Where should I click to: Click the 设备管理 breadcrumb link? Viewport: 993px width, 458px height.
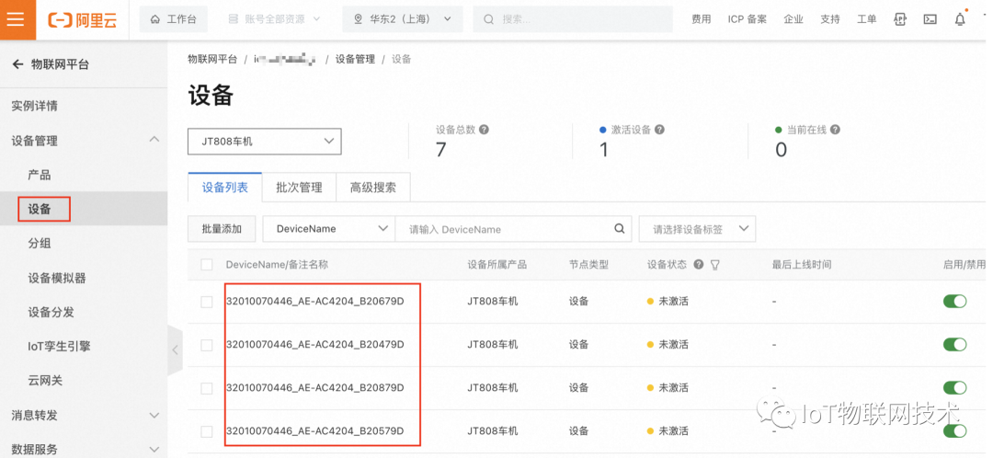[x=355, y=59]
